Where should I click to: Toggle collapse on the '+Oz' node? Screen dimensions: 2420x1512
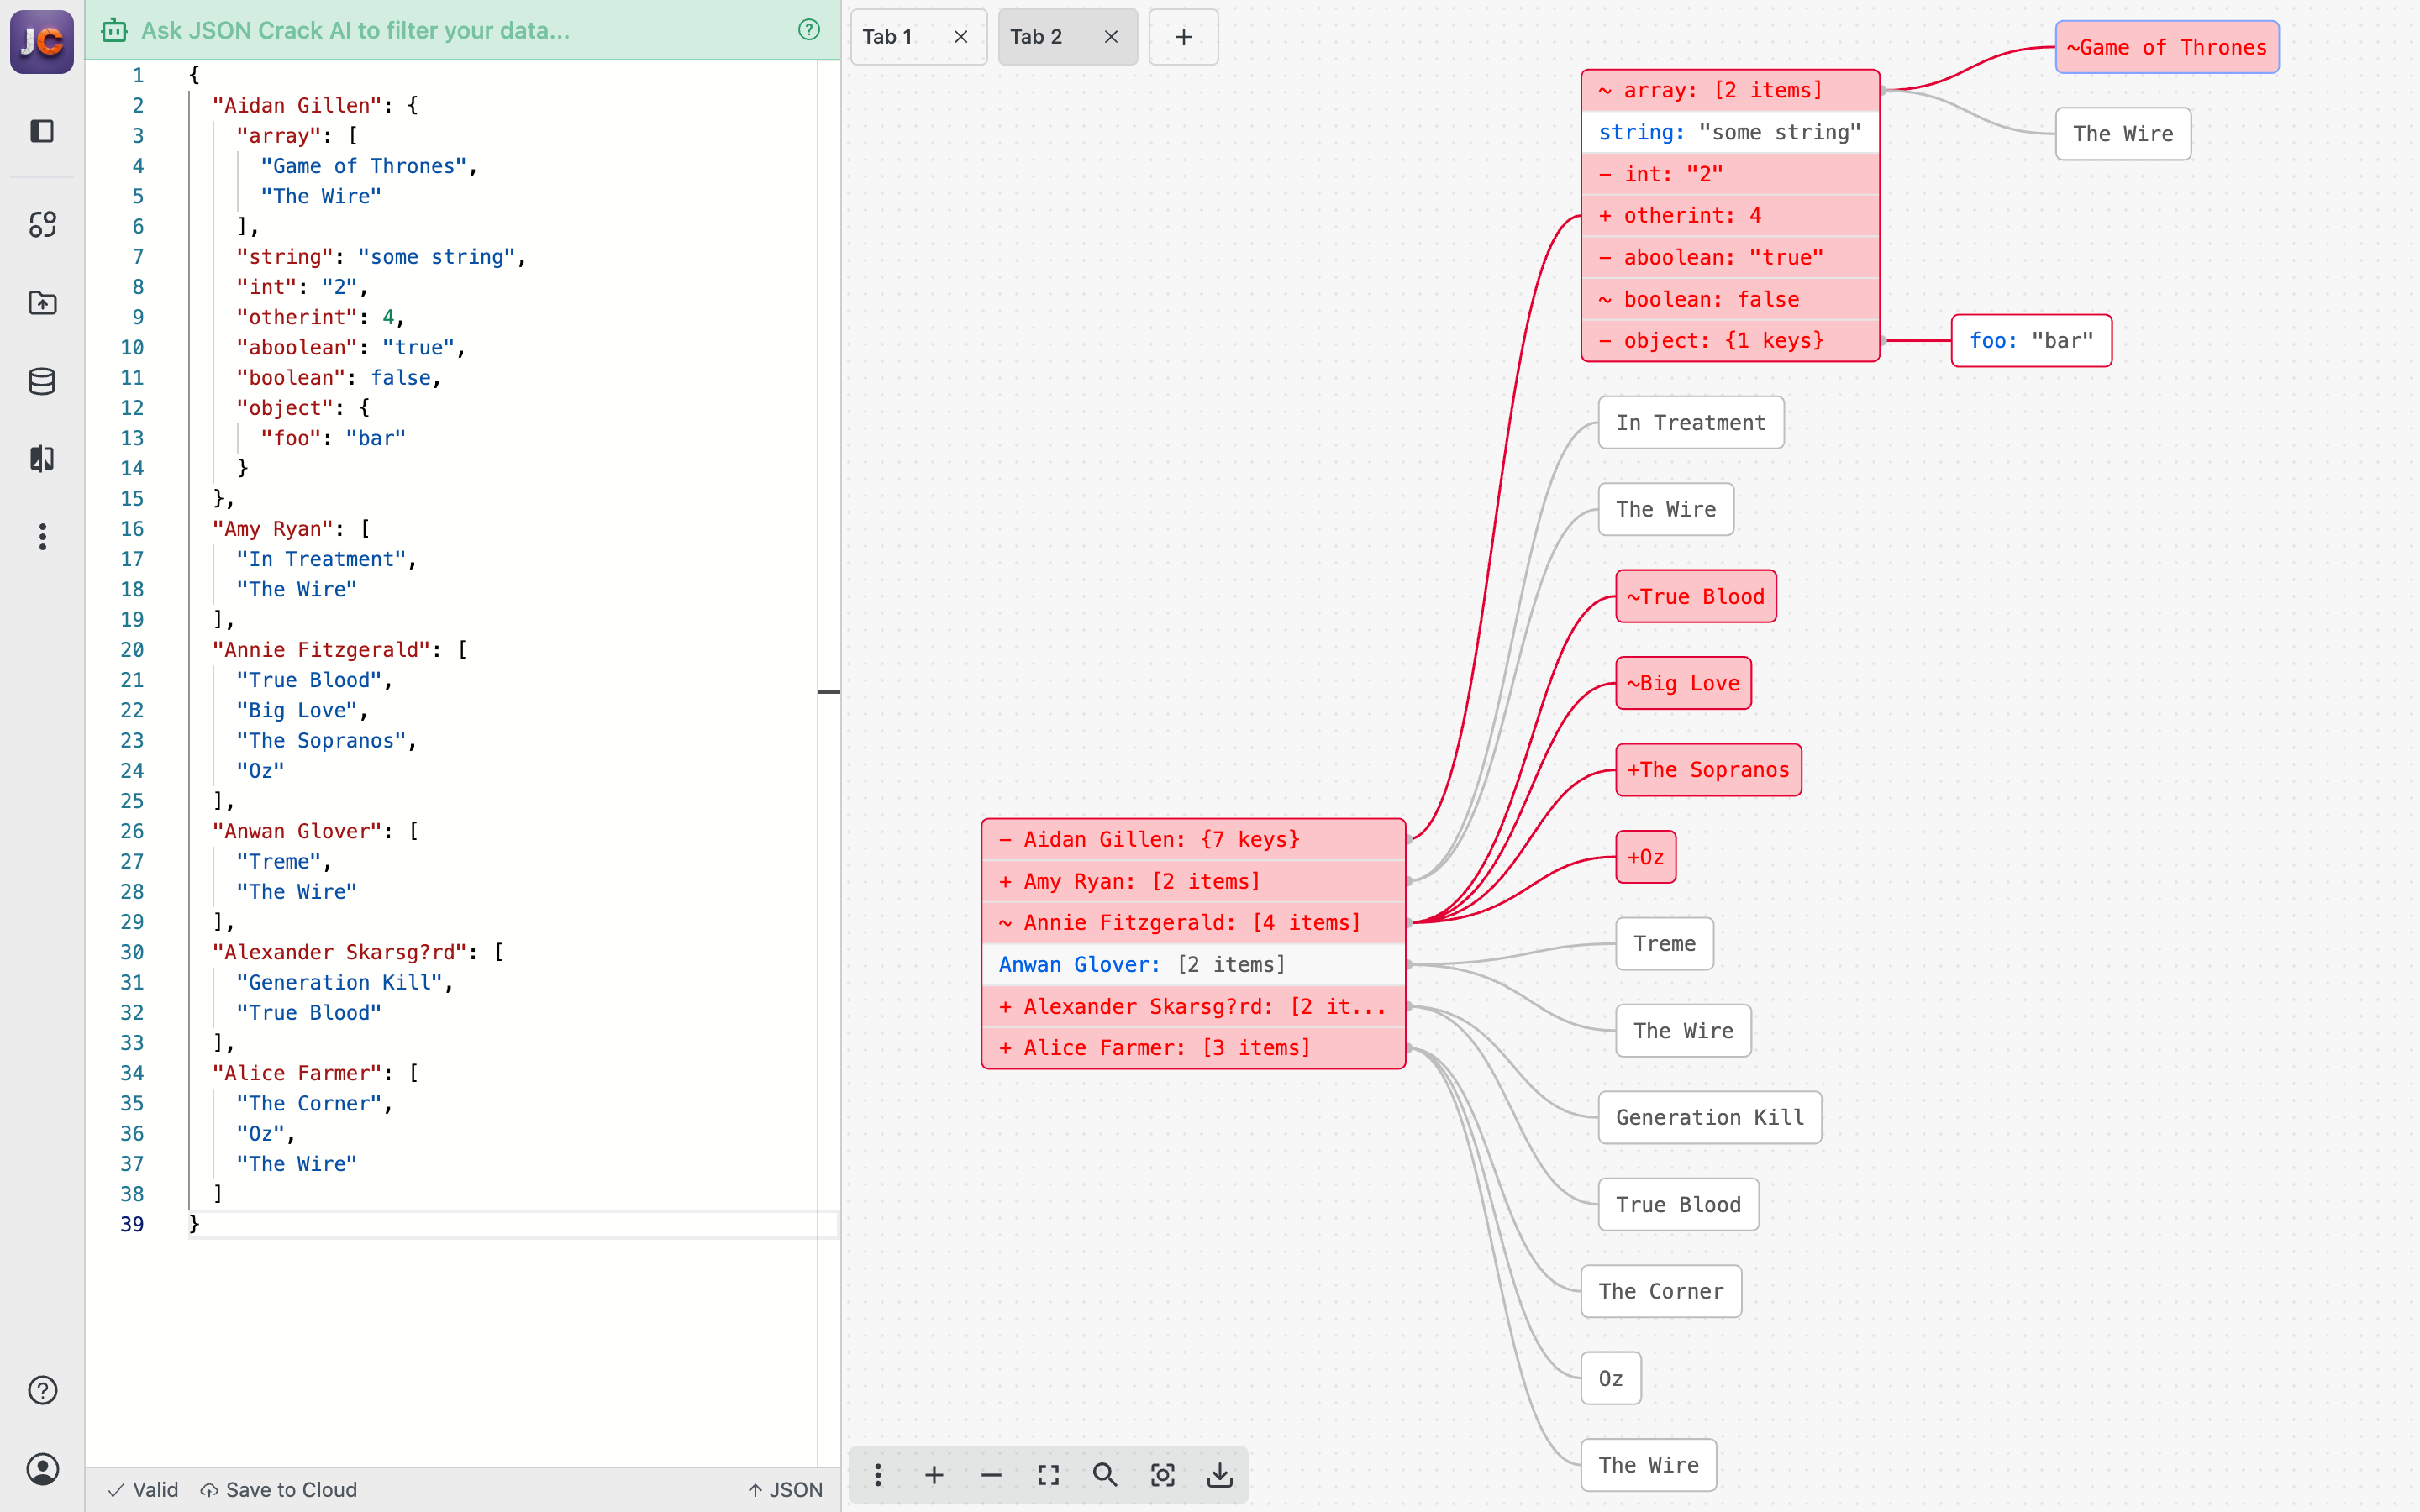tap(1645, 856)
